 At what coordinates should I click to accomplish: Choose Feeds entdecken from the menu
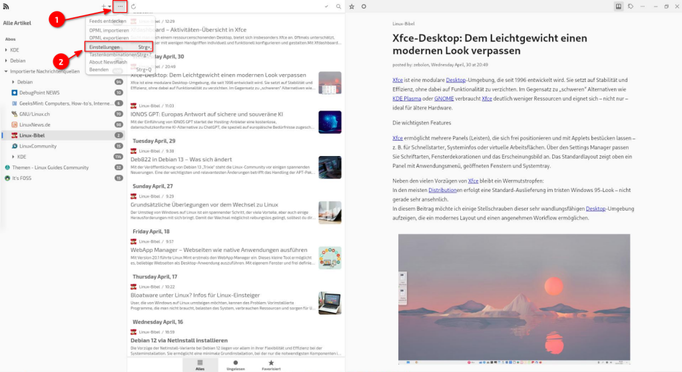coord(107,21)
